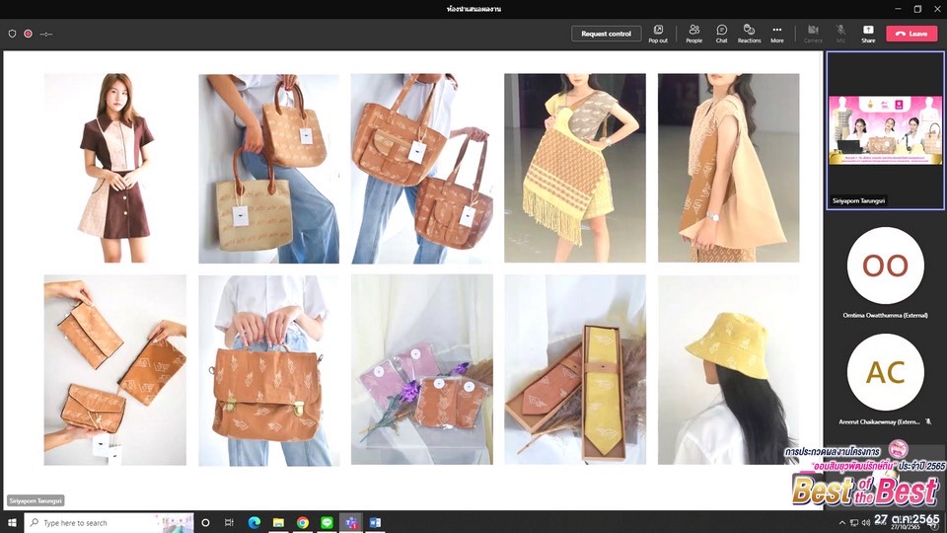The image size is (947, 533).
Task: Open the meeting Chat
Action: [721, 34]
